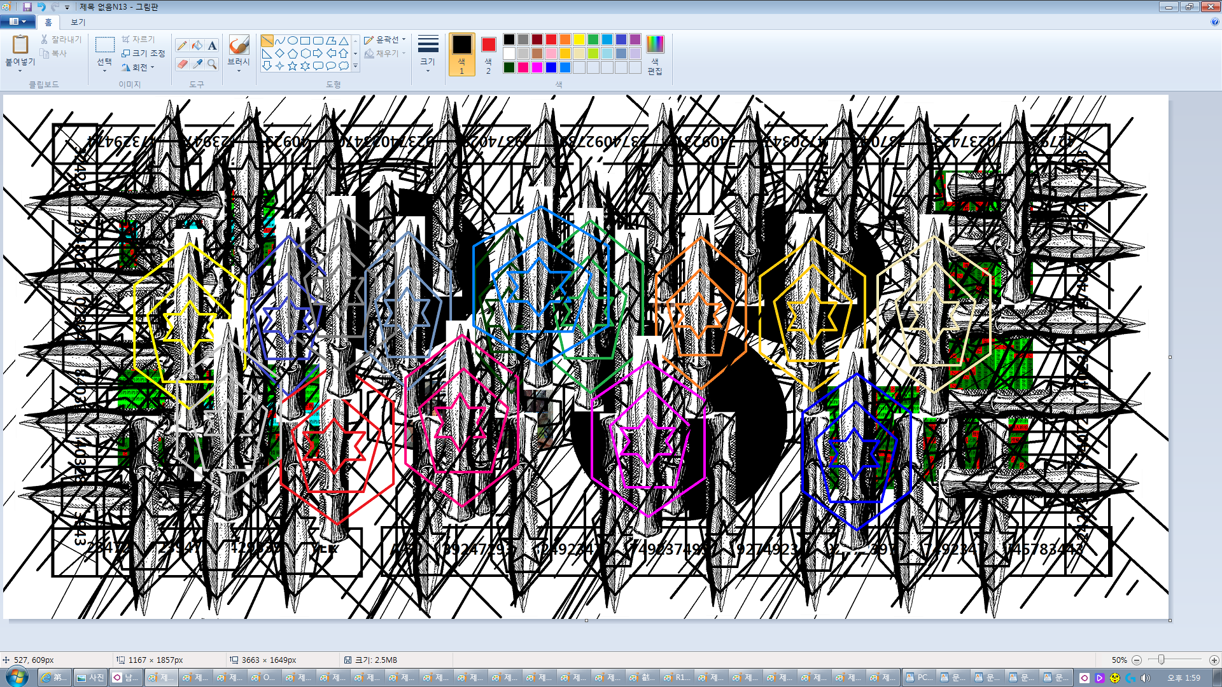The image size is (1222, 687).
Task: Choose the Pentagon shape
Action: click(x=293, y=53)
